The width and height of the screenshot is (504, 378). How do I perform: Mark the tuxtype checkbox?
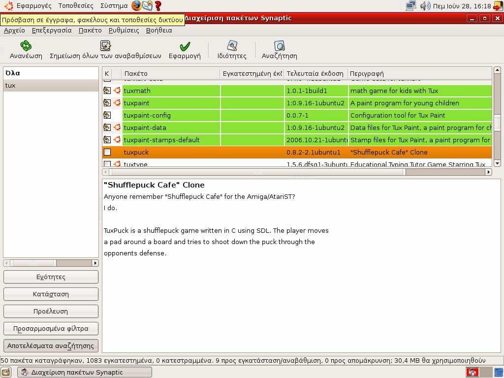(107, 163)
